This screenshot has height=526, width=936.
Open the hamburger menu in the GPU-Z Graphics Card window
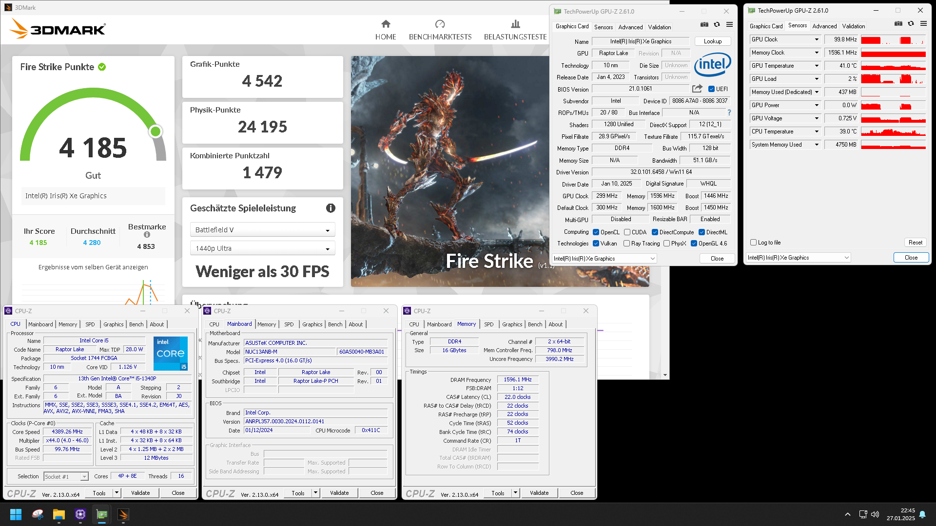729,24
